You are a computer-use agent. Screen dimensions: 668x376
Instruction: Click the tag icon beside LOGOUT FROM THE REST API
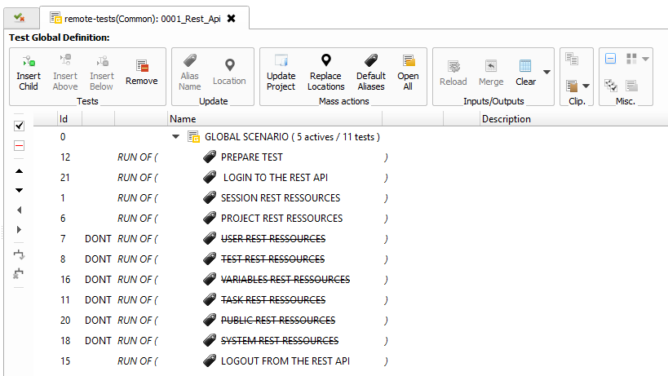pyautogui.click(x=209, y=361)
